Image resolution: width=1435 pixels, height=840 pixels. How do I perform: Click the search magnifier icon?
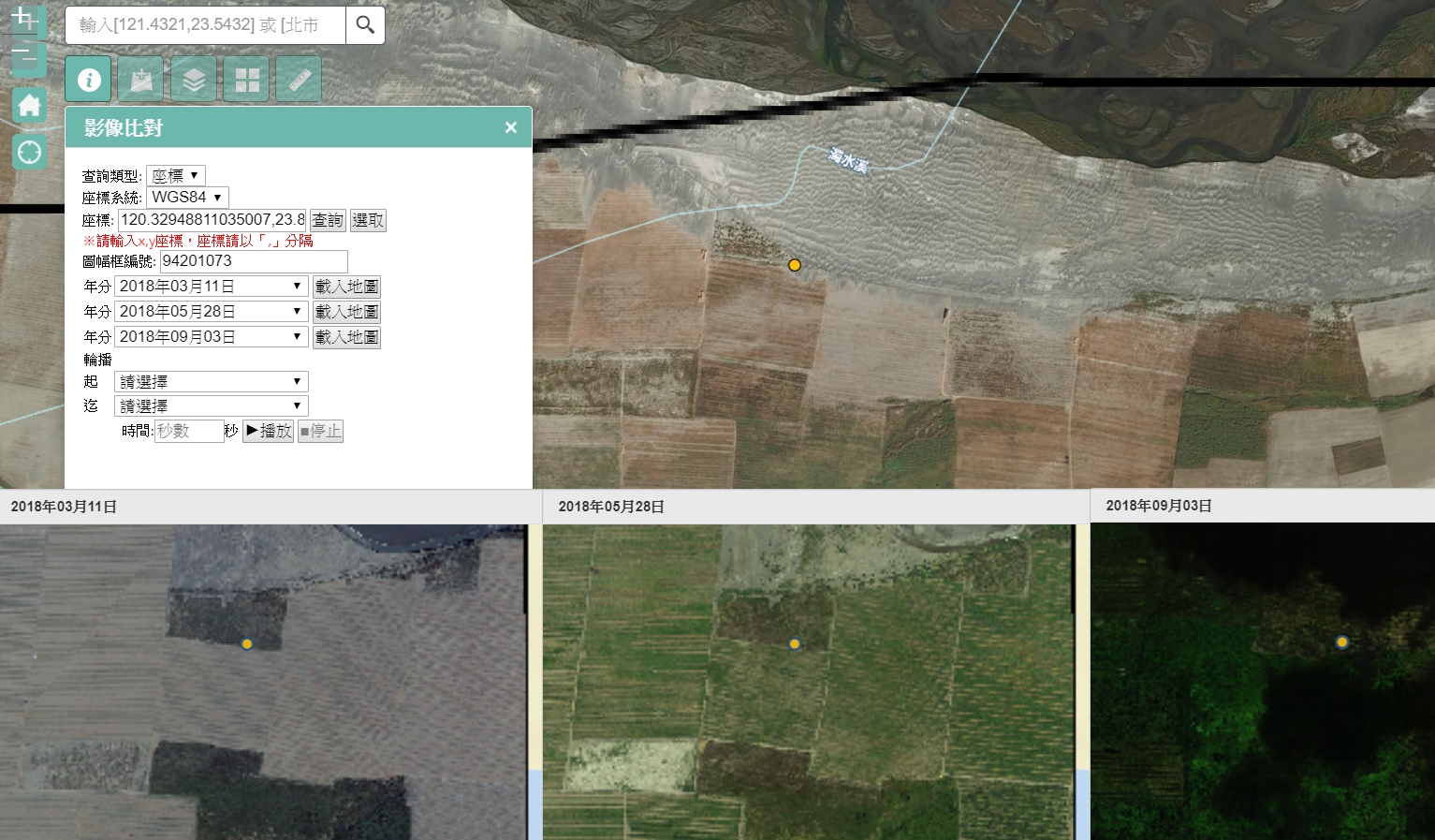[x=365, y=25]
